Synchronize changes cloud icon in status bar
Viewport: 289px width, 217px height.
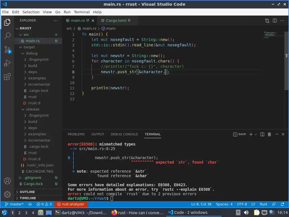pos(30,204)
